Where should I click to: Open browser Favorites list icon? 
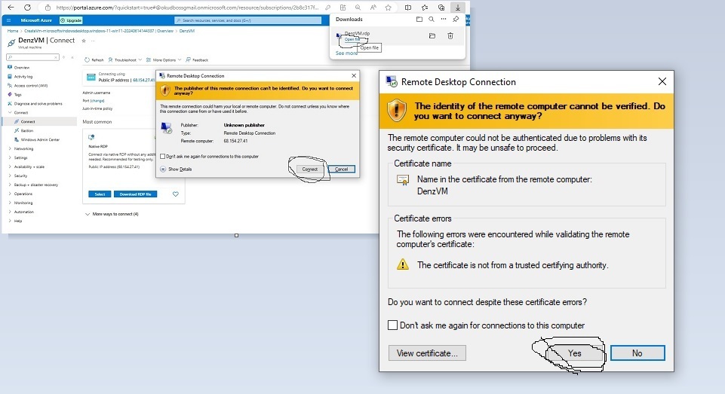[x=425, y=8]
